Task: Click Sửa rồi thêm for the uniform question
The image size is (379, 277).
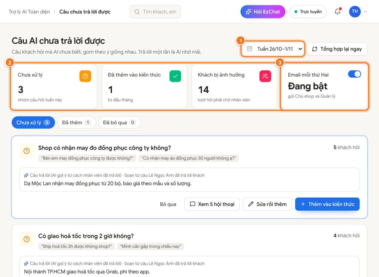Action: point(267,204)
